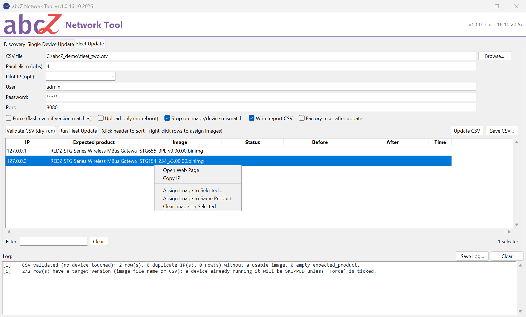The image size is (526, 317).
Task: Switch to the Discovery tab
Action: point(14,44)
